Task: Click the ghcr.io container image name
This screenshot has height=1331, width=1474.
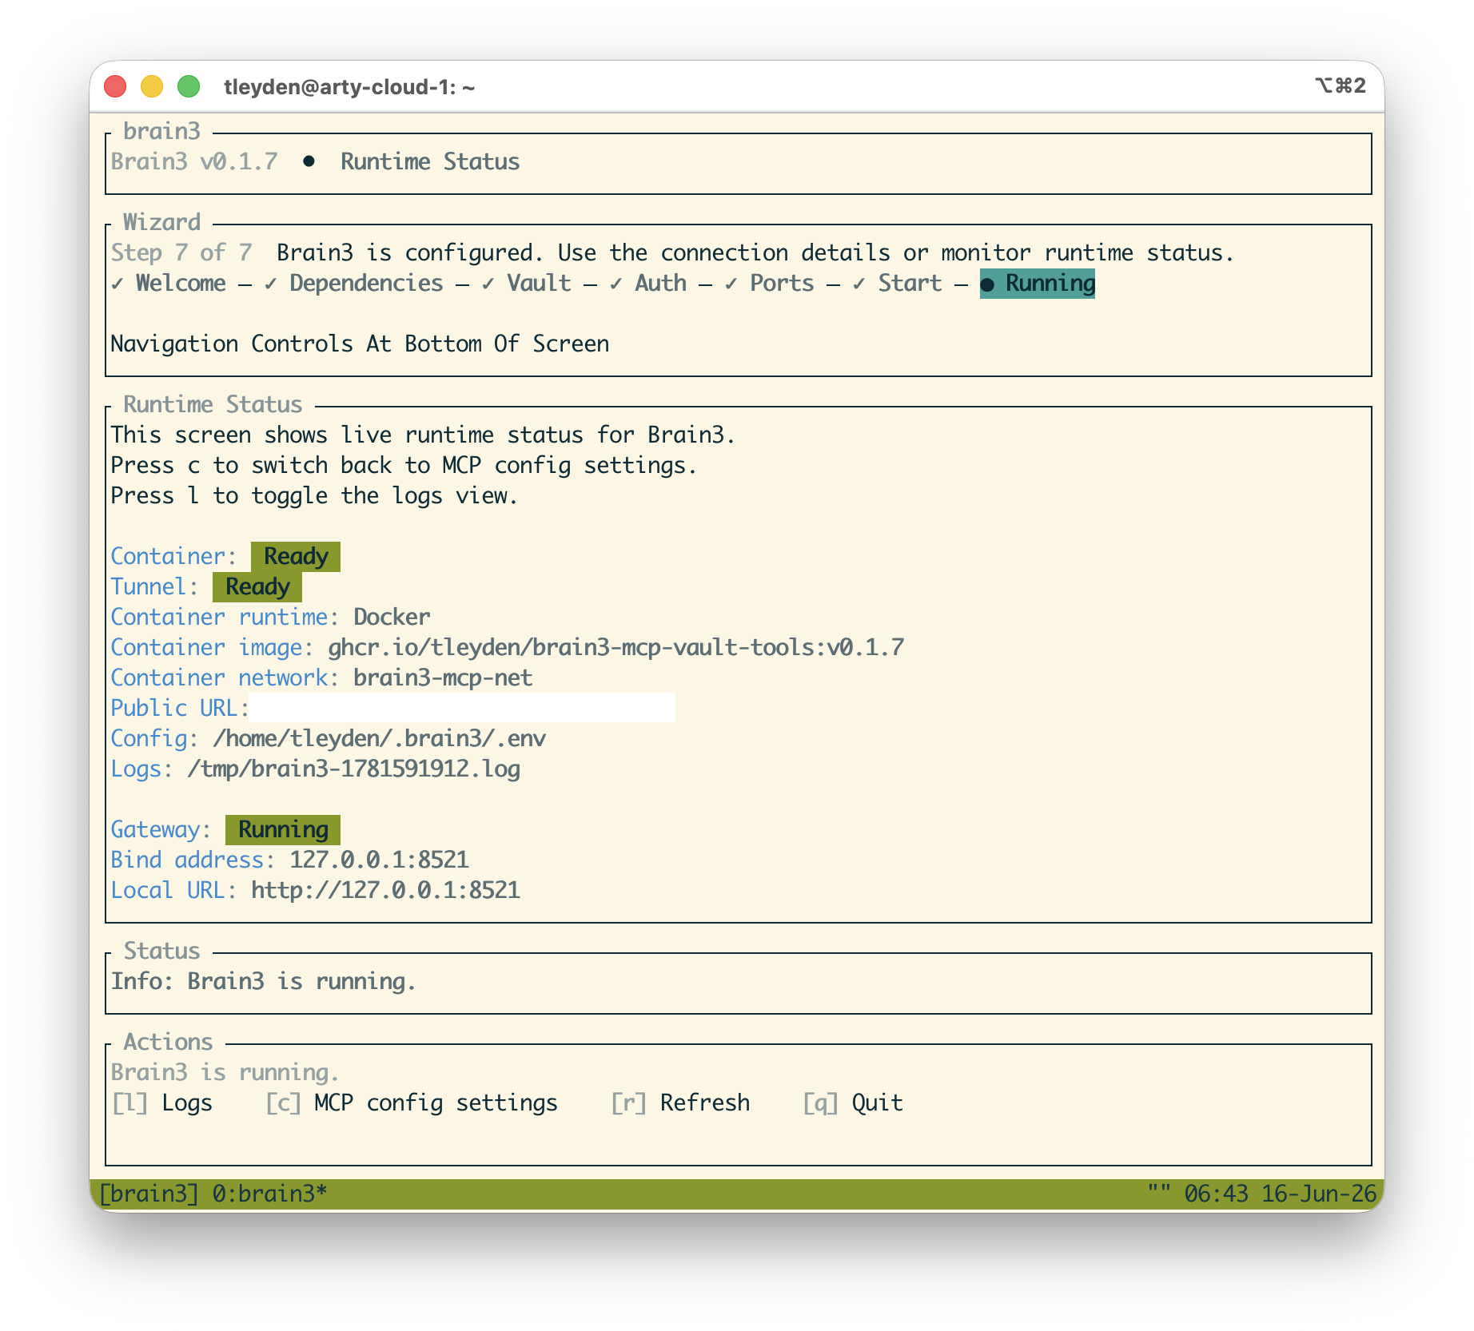Action: pos(616,647)
